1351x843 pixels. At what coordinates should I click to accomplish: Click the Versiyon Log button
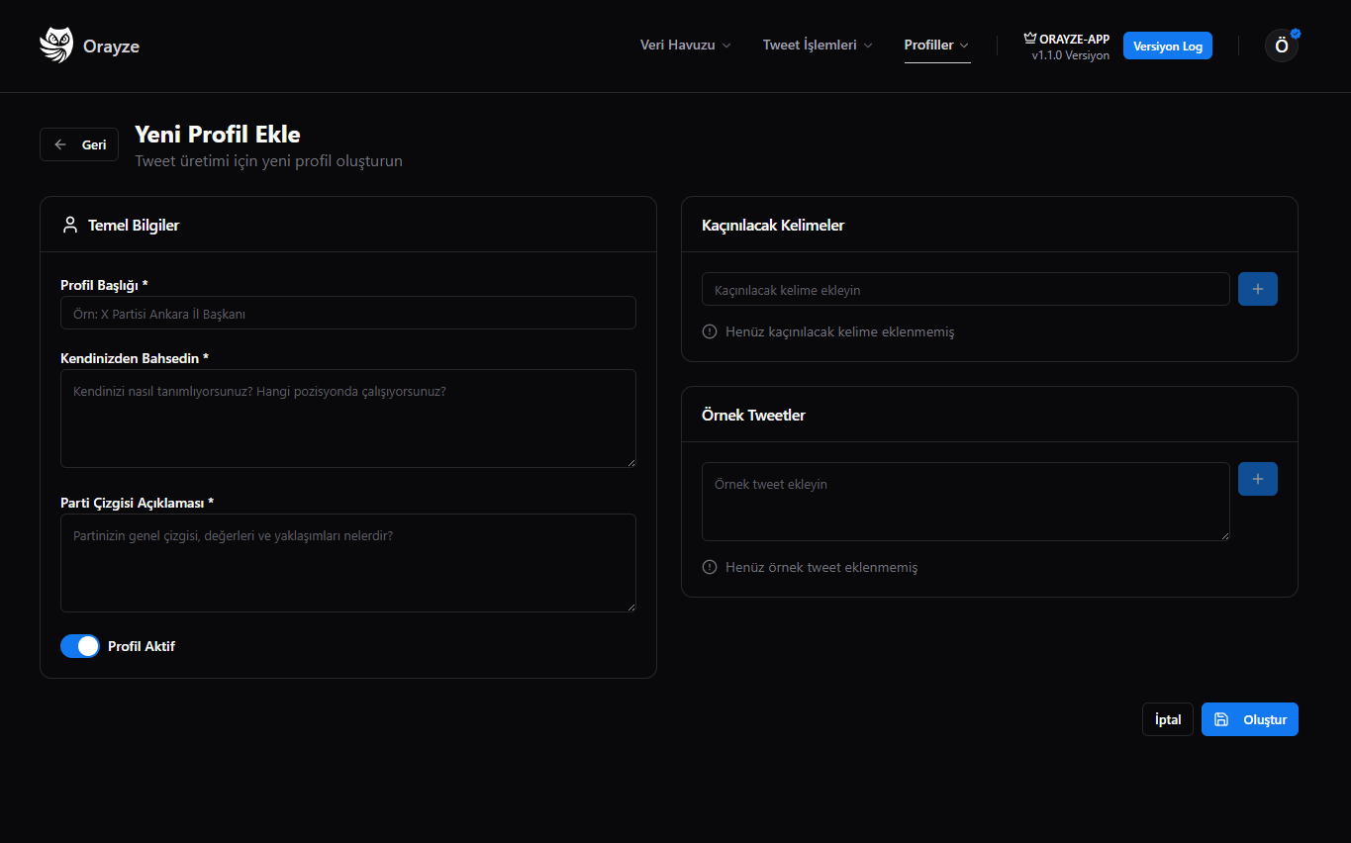(1168, 46)
